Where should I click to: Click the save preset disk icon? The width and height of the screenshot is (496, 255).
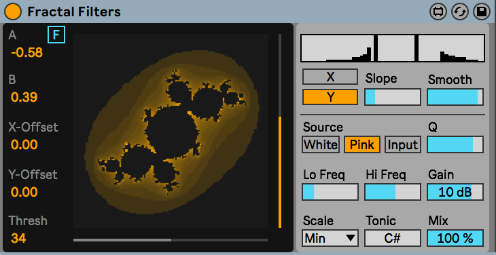point(481,12)
